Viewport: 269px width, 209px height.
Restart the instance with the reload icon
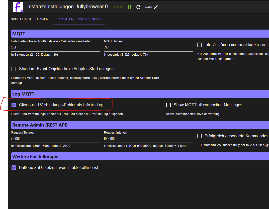138,7
